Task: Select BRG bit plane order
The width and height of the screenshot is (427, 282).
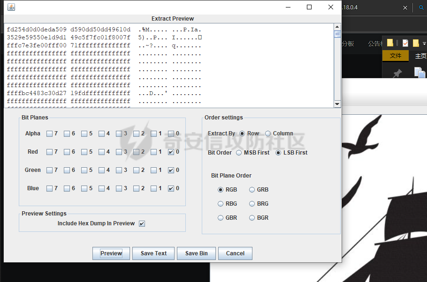Action: click(252, 204)
